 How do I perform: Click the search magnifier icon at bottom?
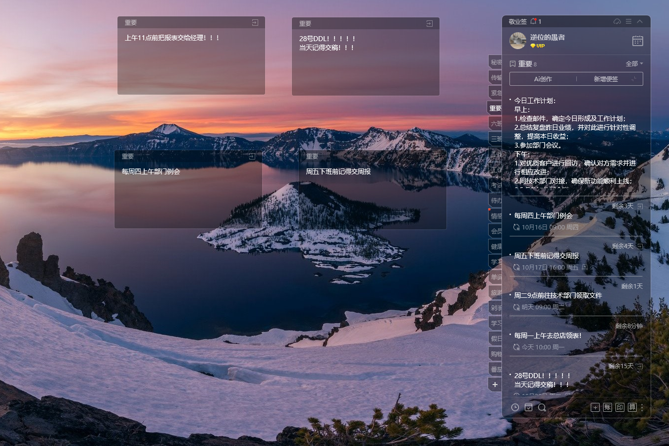[x=542, y=407]
